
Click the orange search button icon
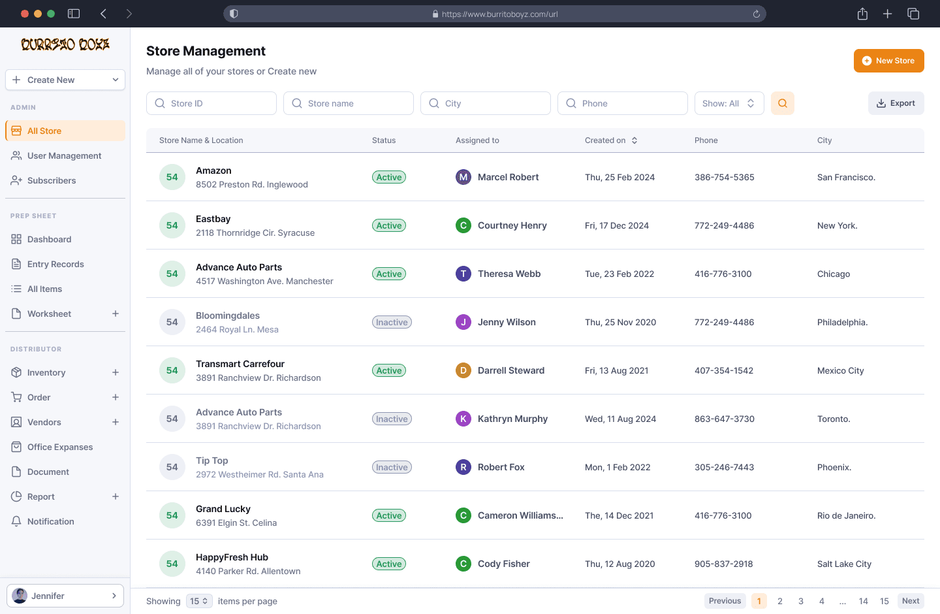coord(782,103)
